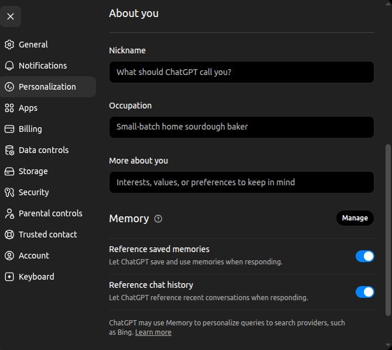Open the Security settings section
The width and height of the screenshot is (392, 350).
[x=48, y=192]
